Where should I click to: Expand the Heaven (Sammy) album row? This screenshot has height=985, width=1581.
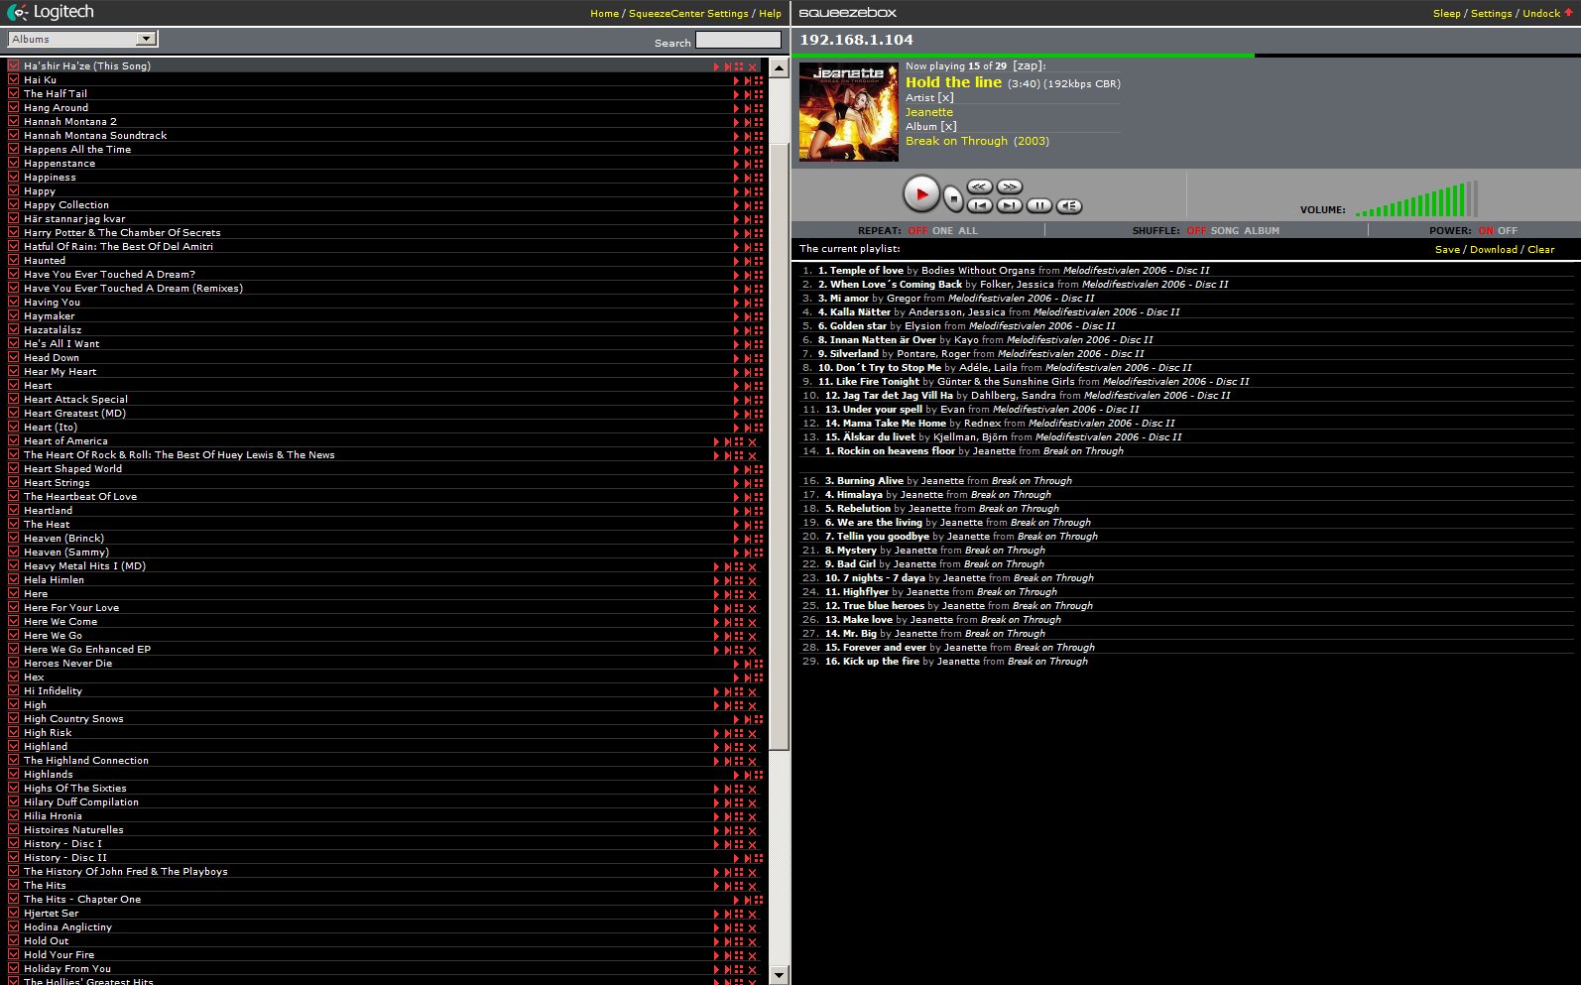14,553
